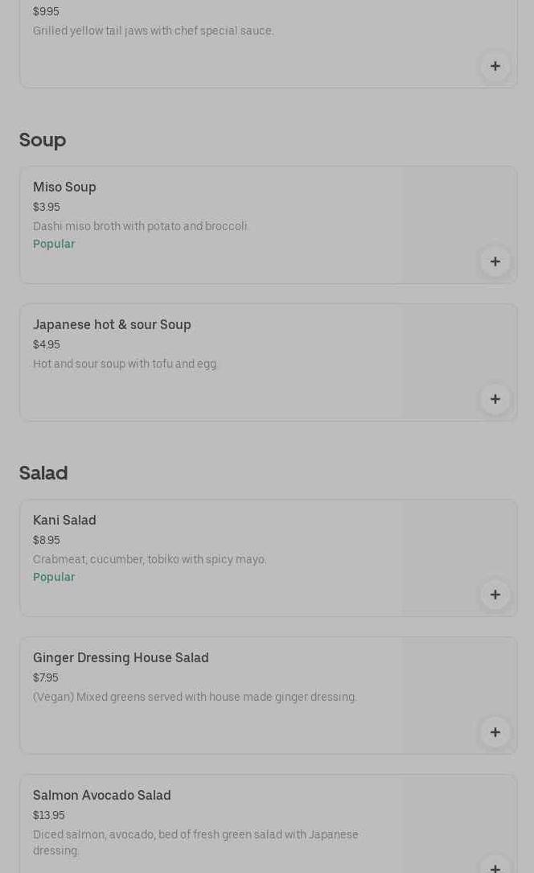Click the $13.95 Salmon Avocado price

click(x=49, y=816)
